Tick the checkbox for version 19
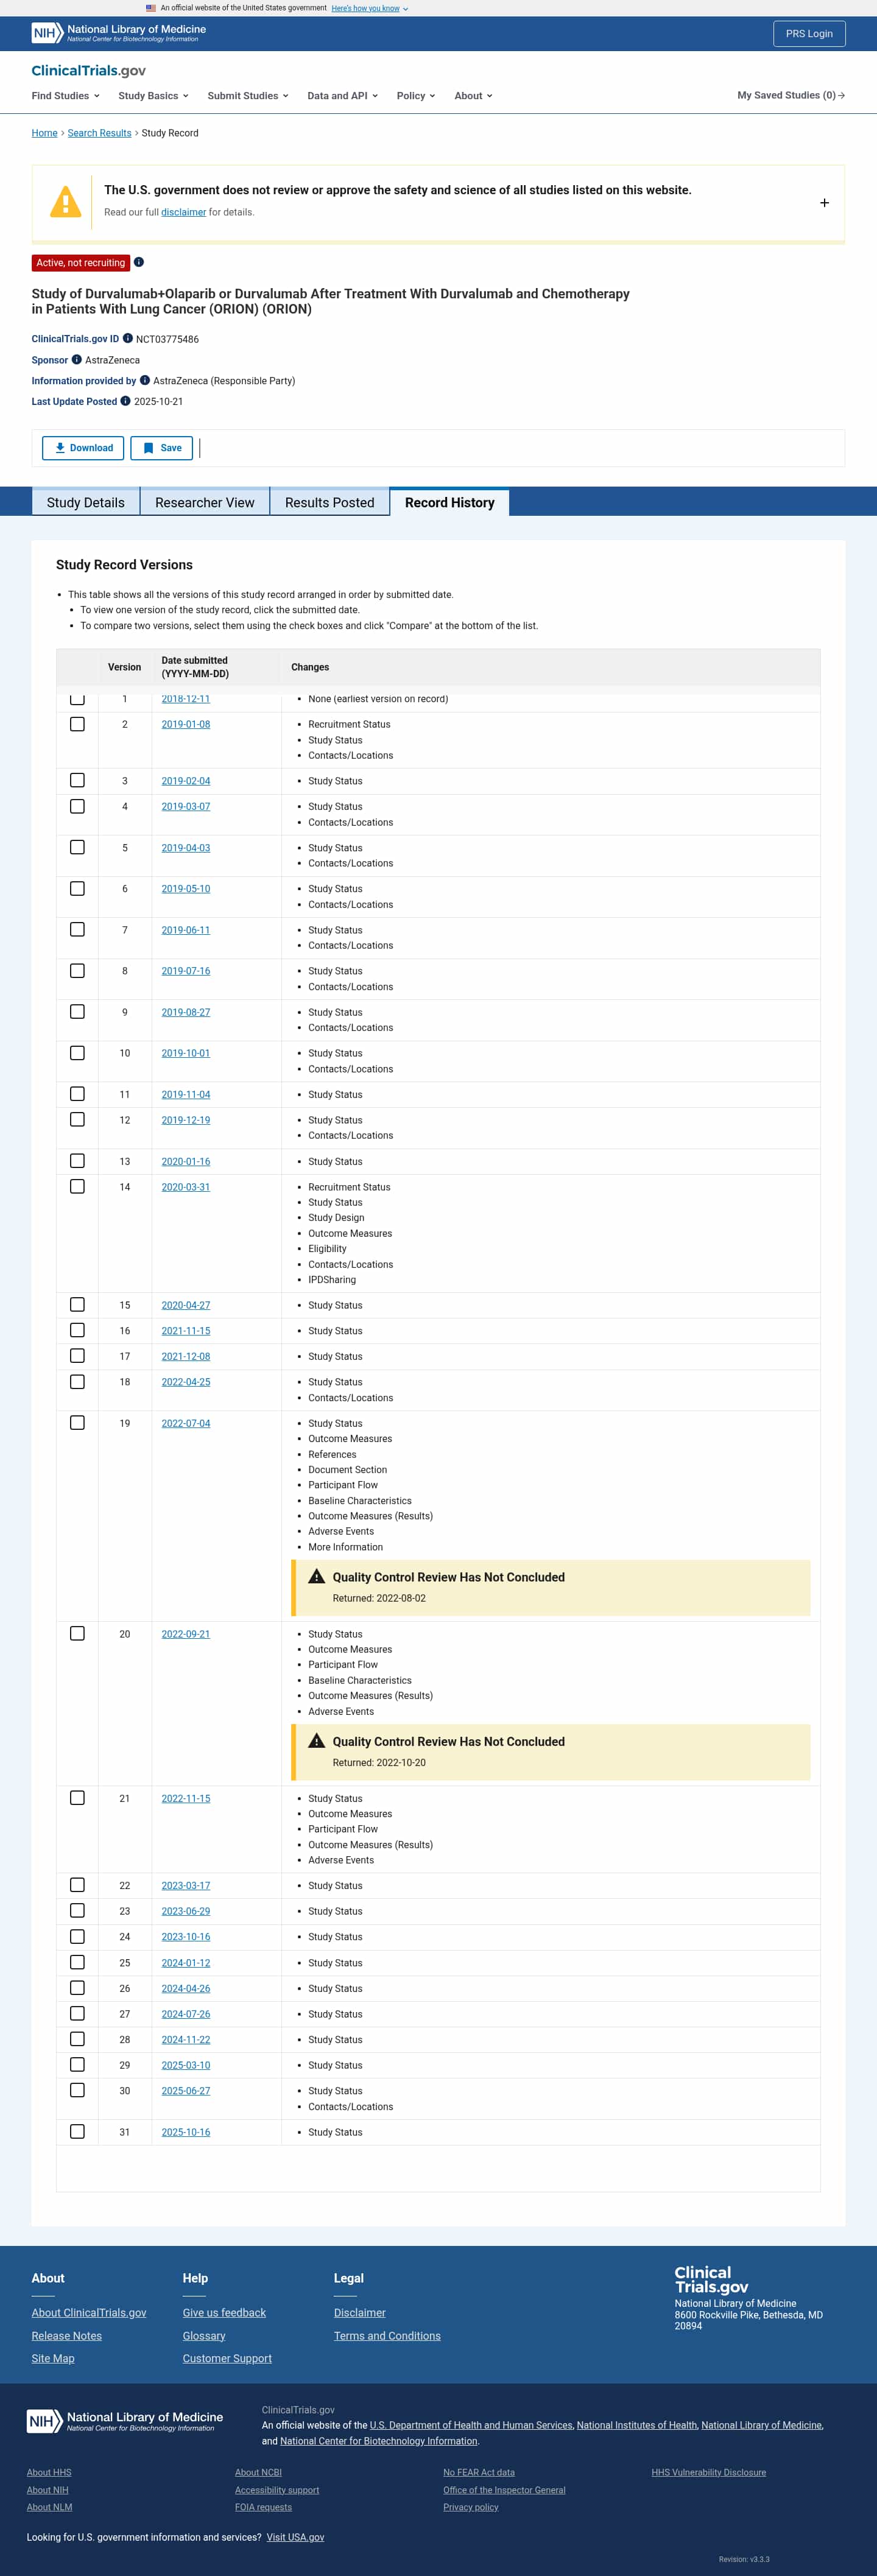The height and width of the screenshot is (2576, 877). click(77, 1423)
